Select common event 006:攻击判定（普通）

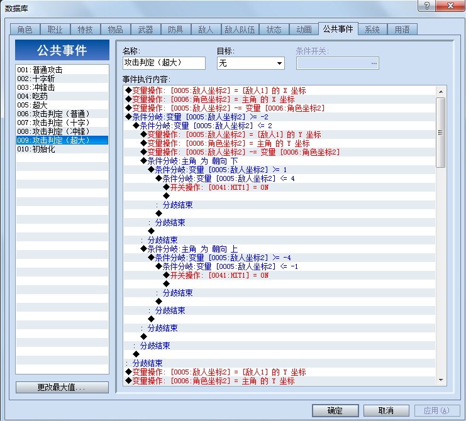pos(62,114)
